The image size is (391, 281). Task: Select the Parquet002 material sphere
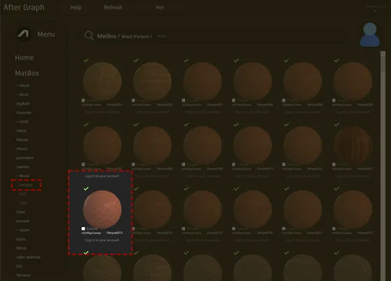pyautogui.click(x=152, y=81)
